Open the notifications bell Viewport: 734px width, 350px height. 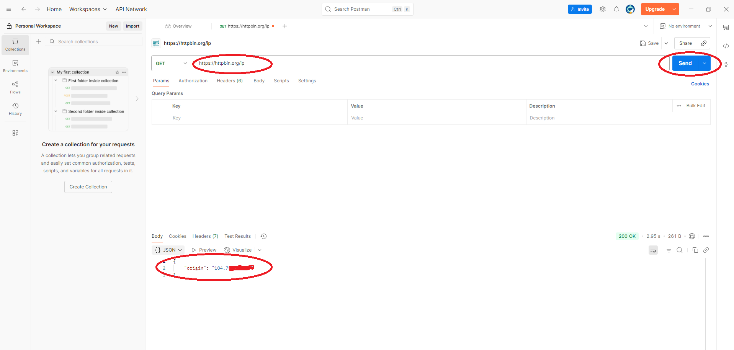(x=616, y=9)
